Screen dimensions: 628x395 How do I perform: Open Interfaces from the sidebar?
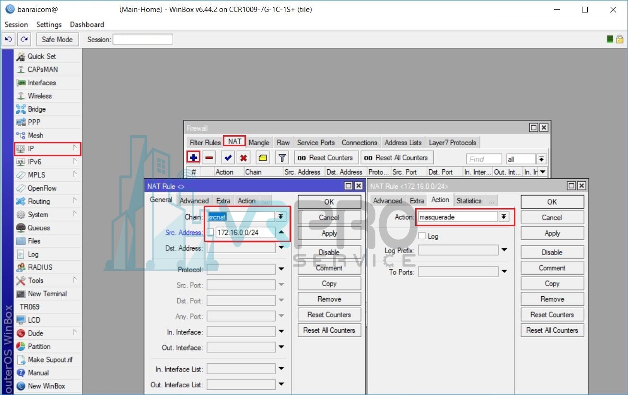click(42, 82)
